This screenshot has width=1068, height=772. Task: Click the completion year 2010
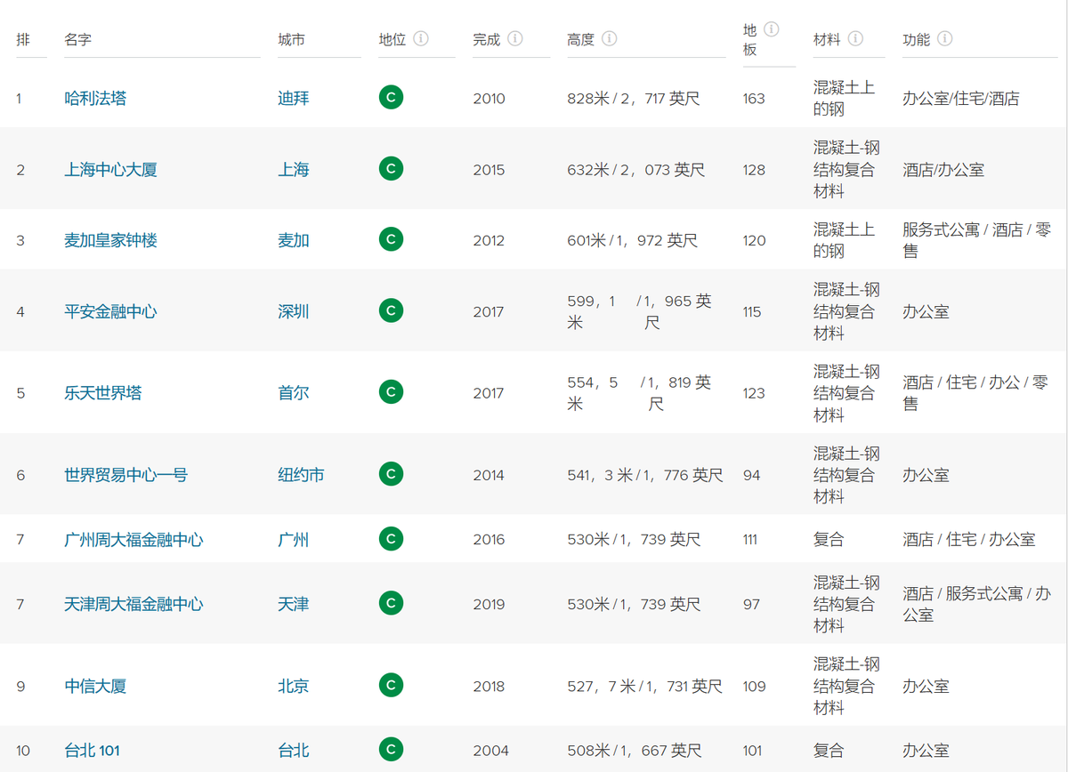coord(489,98)
